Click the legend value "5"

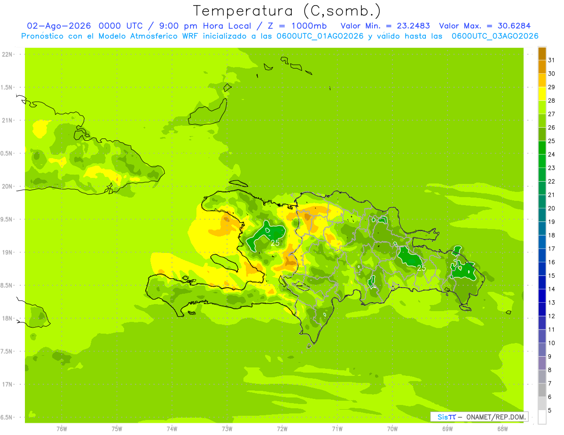coord(550,410)
